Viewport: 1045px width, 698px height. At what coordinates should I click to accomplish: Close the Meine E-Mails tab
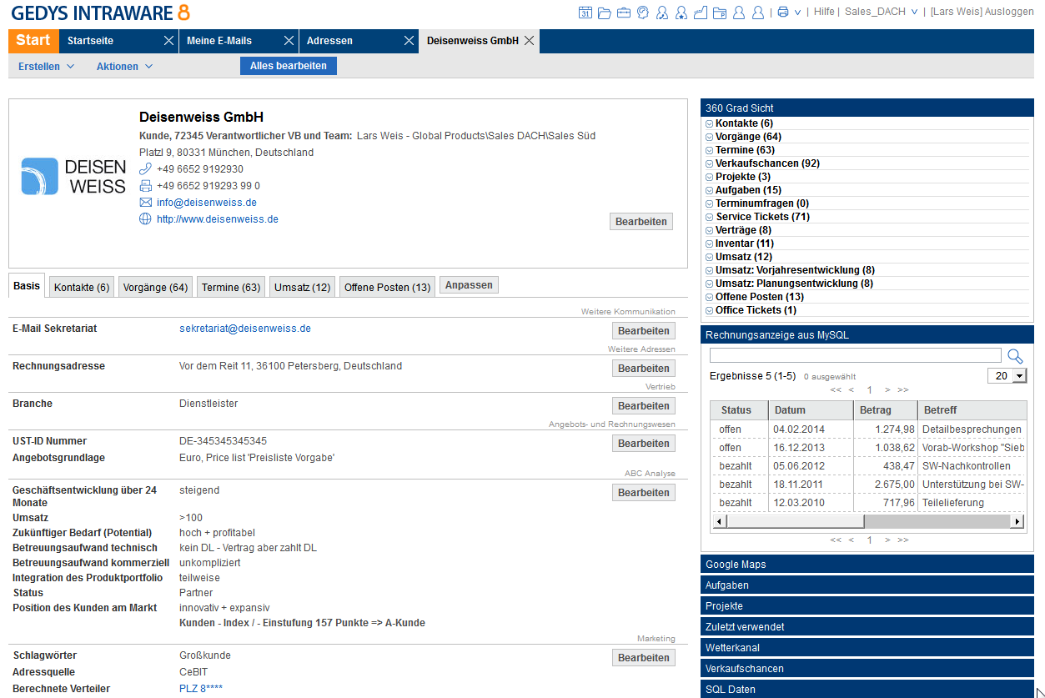289,41
